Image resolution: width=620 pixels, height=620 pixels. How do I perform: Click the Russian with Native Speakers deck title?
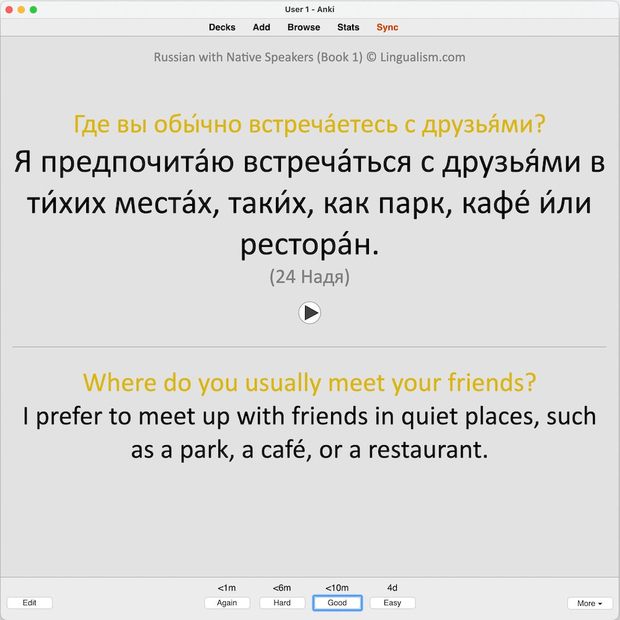(x=310, y=57)
